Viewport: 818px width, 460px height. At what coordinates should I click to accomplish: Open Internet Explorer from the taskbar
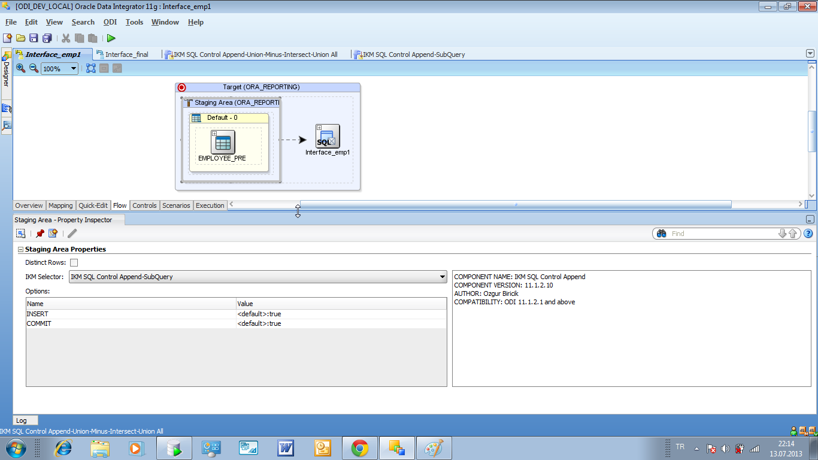63,448
